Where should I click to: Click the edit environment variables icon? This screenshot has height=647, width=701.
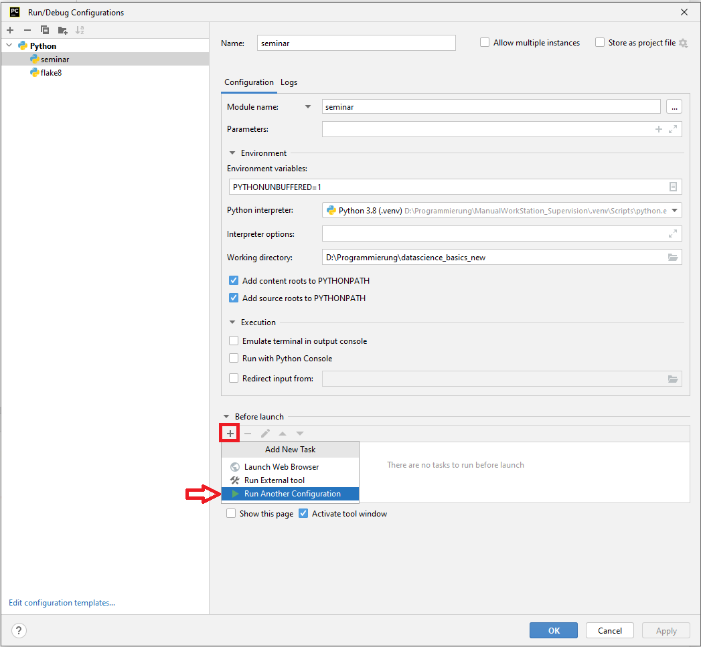[673, 187]
